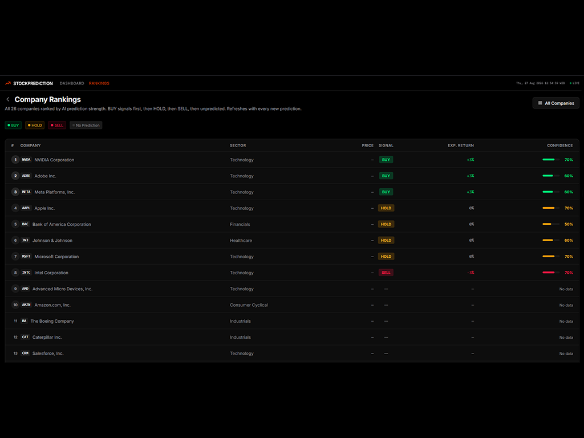Click Consumer Cyclical sector cell
Screen dimensions: 584x438
[249, 305]
